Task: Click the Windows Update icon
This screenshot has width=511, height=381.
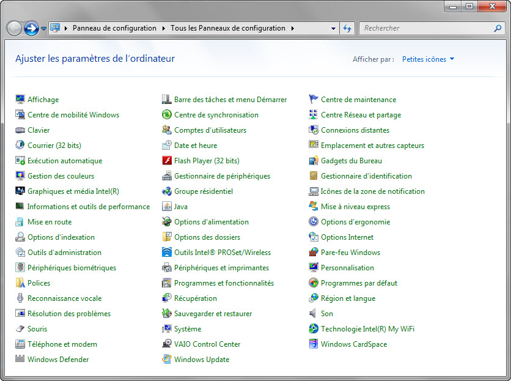Action: pos(166,359)
